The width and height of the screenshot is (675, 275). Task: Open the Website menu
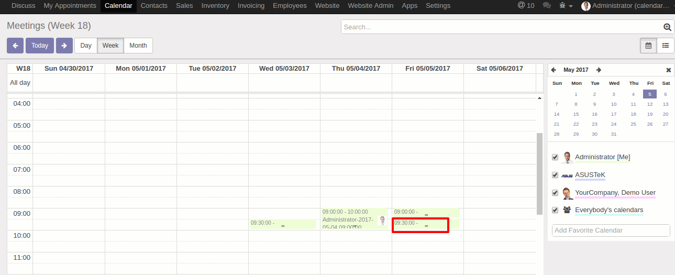point(327,6)
